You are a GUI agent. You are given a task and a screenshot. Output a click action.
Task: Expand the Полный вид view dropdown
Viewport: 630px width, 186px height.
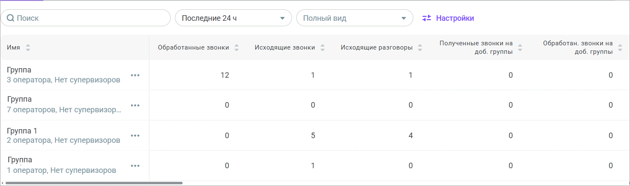coord(355,18)
